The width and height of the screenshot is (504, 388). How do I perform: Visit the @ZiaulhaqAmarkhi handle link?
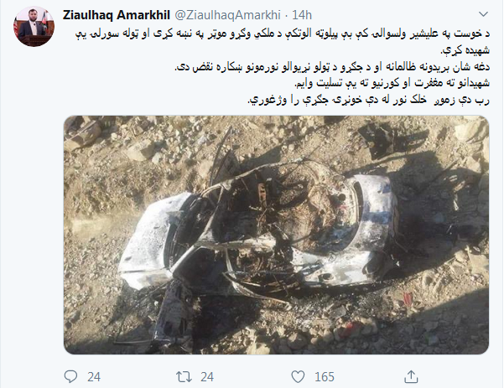tap(228, 15)
